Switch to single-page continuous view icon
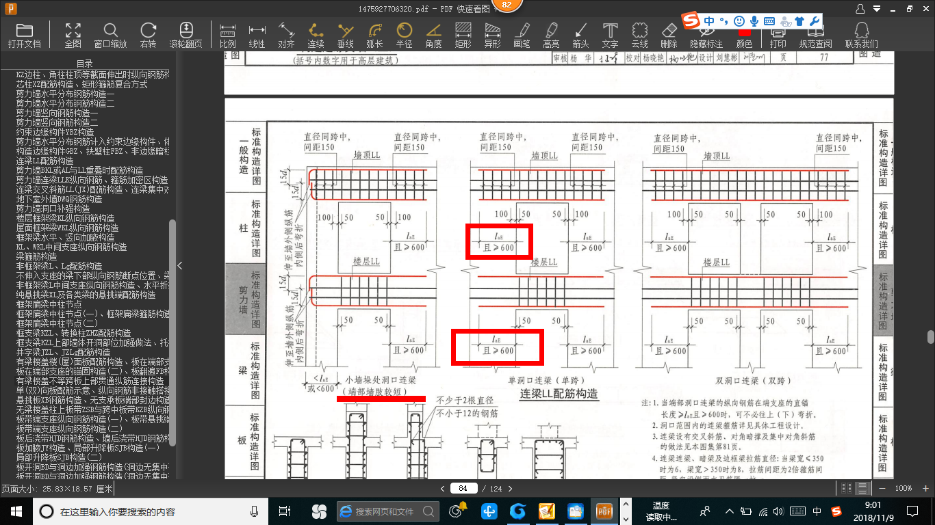The width and height of the screenshot is (935, 525). [x=862, y=488]
